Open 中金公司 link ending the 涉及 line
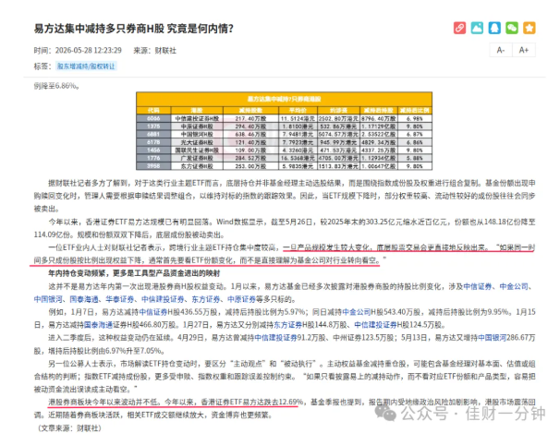 pyautogui.click(x=514, y=286)
